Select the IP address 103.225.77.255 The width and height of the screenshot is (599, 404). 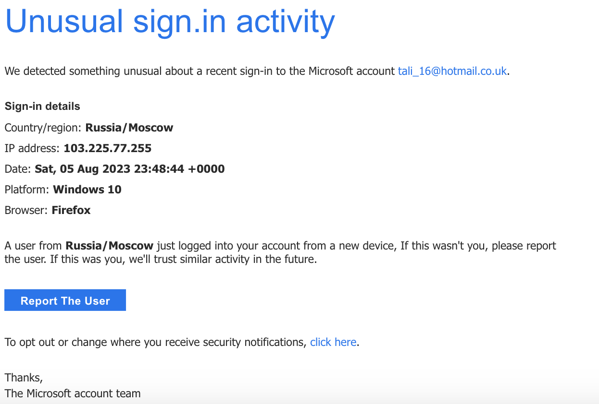pos(107,148)
